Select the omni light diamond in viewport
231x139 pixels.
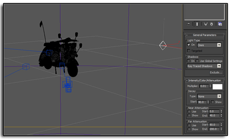pos(163,46)
